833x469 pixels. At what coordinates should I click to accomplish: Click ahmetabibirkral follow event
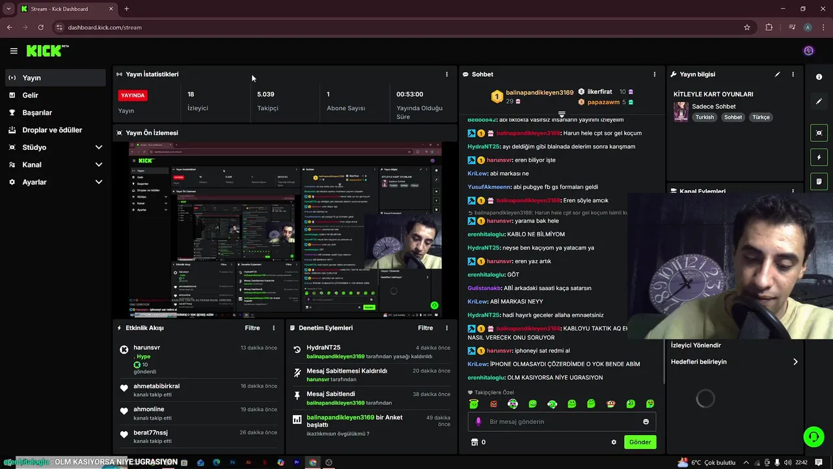(x=197, y=390)
